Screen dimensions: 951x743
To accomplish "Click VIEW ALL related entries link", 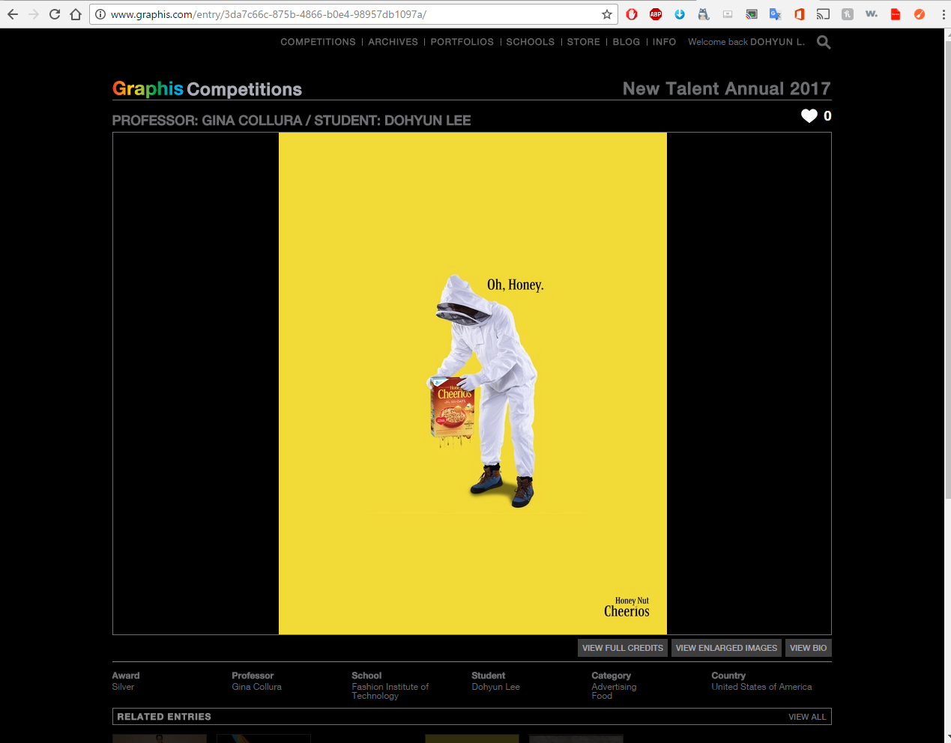I will tap(807, 717).
